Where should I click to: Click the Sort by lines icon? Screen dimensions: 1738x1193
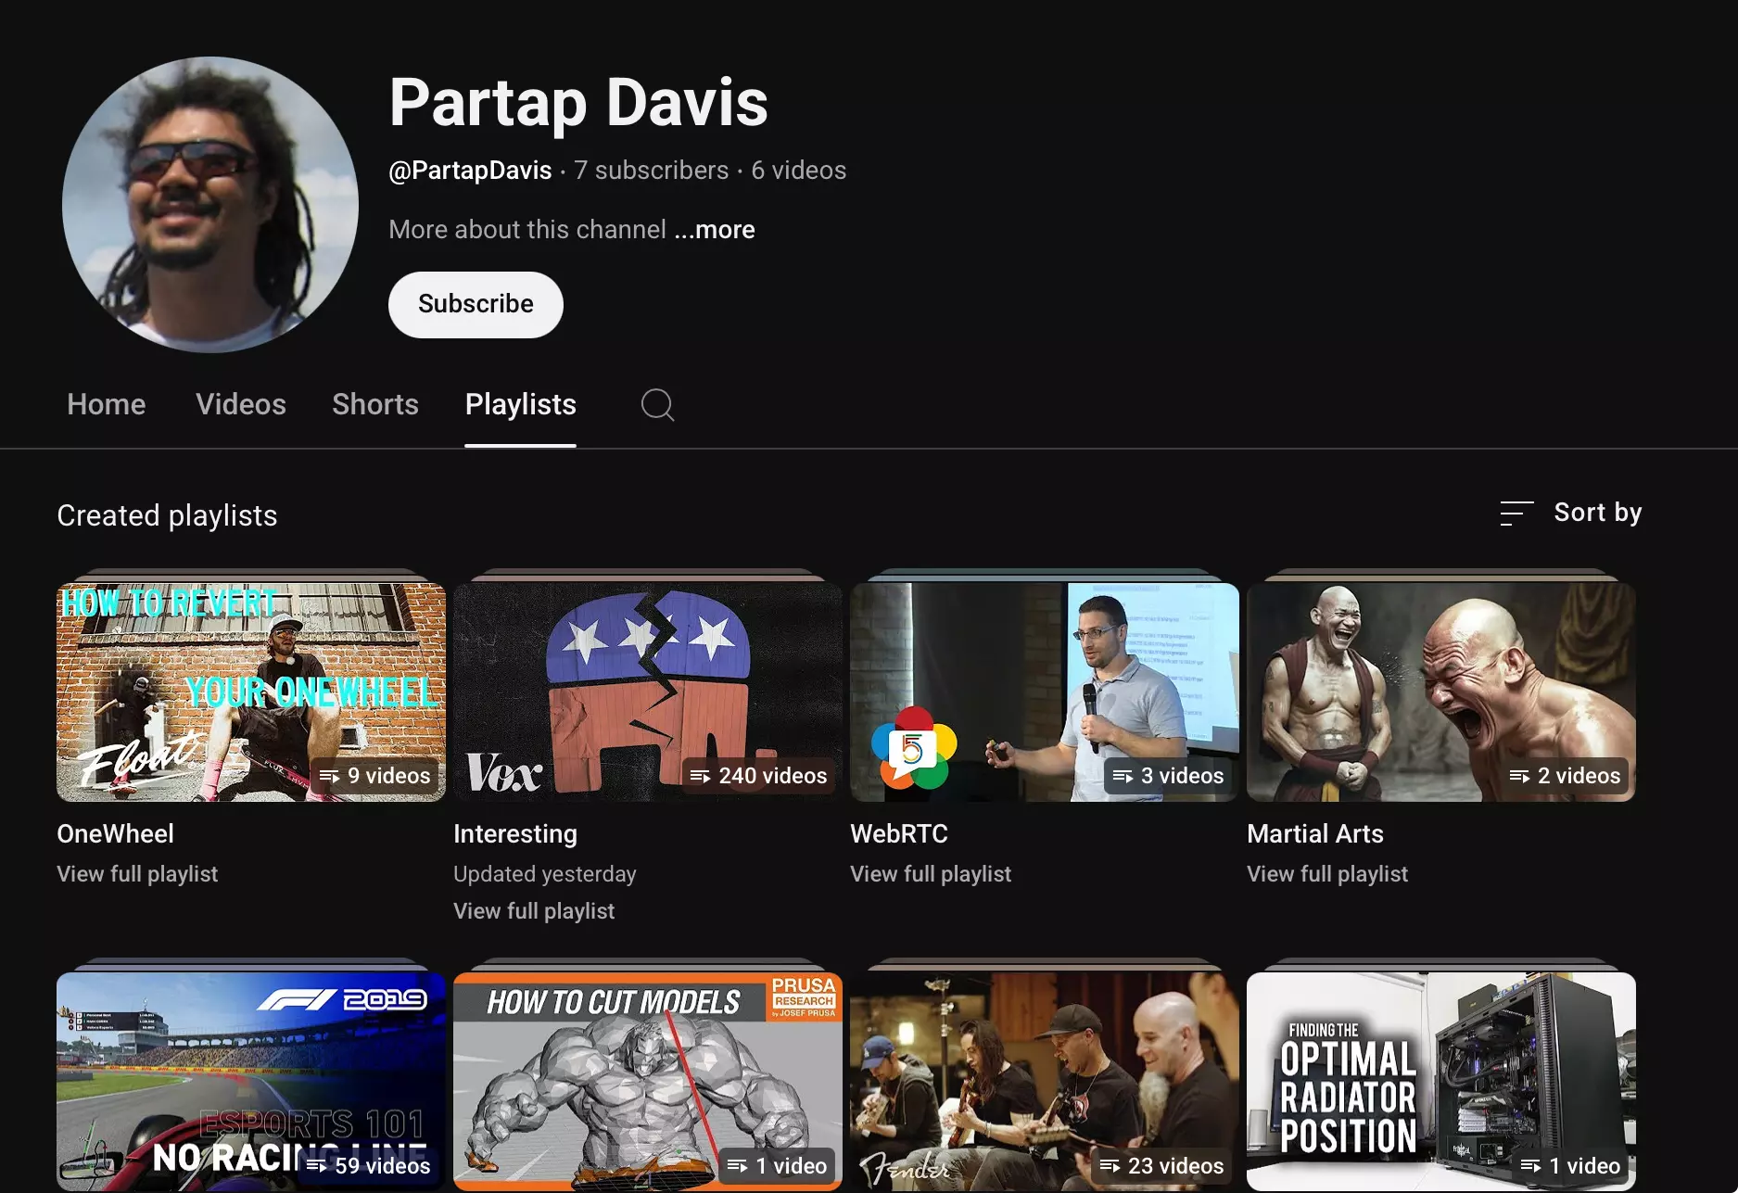[1516, 513]
